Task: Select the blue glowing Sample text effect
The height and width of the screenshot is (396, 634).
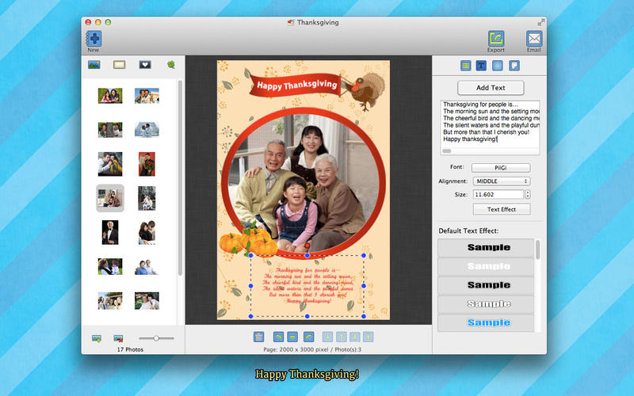Action: pos(488,323)
